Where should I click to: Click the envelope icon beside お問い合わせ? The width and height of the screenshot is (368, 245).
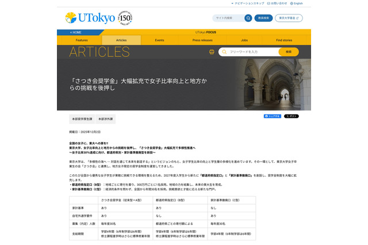(269, 3)
